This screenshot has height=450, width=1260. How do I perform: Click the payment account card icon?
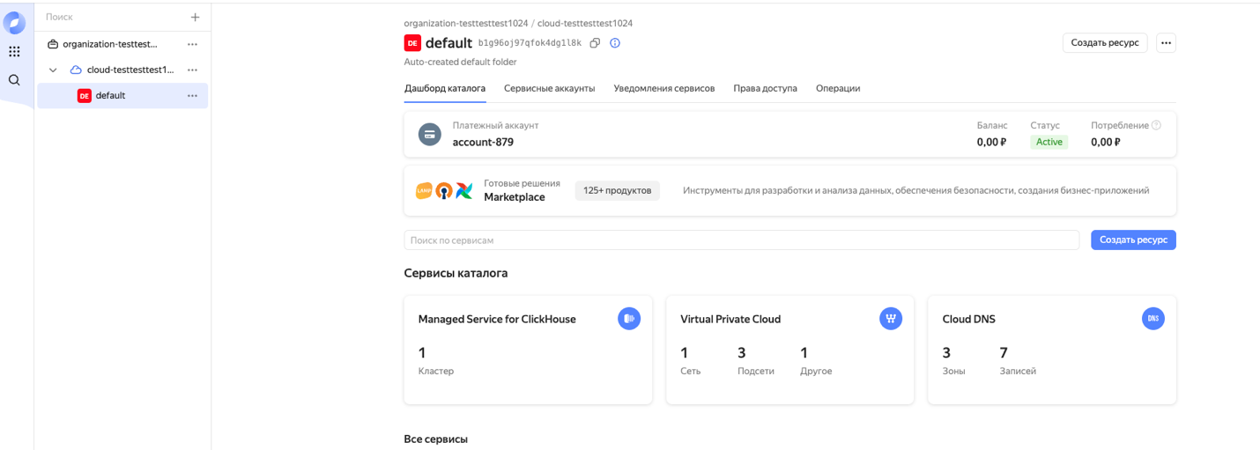point(429,134)
